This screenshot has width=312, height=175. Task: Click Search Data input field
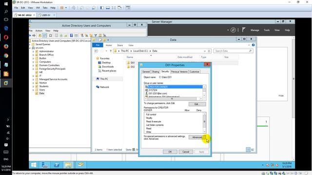(234, 51)
